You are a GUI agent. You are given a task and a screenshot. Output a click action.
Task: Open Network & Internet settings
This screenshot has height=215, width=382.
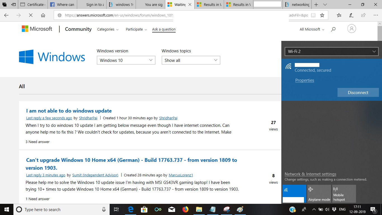(x=310, y=174)
